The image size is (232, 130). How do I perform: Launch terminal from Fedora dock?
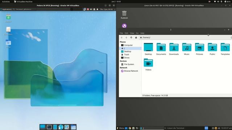(49, 127)
